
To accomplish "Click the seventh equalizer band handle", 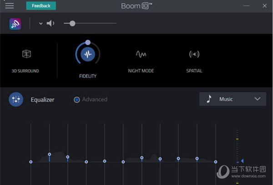I will pos(142,158).
